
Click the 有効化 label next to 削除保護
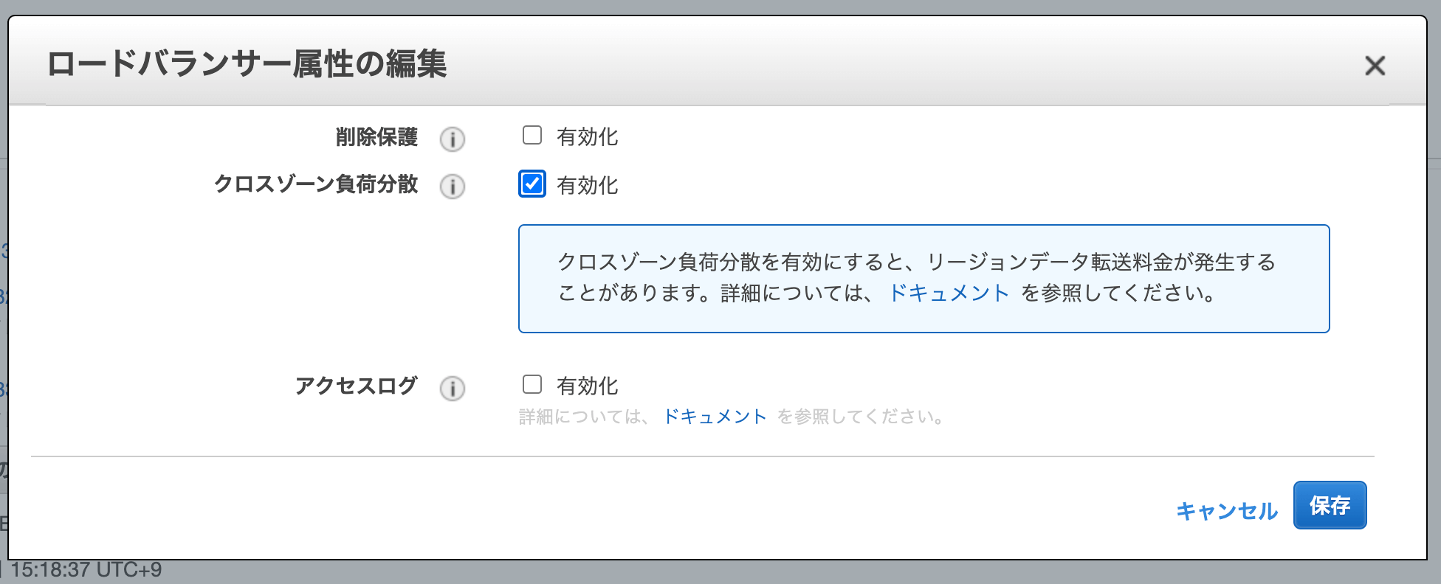587,137
